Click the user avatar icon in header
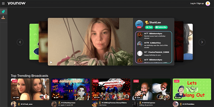Image resolution: width=214 pixels, height=107 pixels. (x=208, y=3)
